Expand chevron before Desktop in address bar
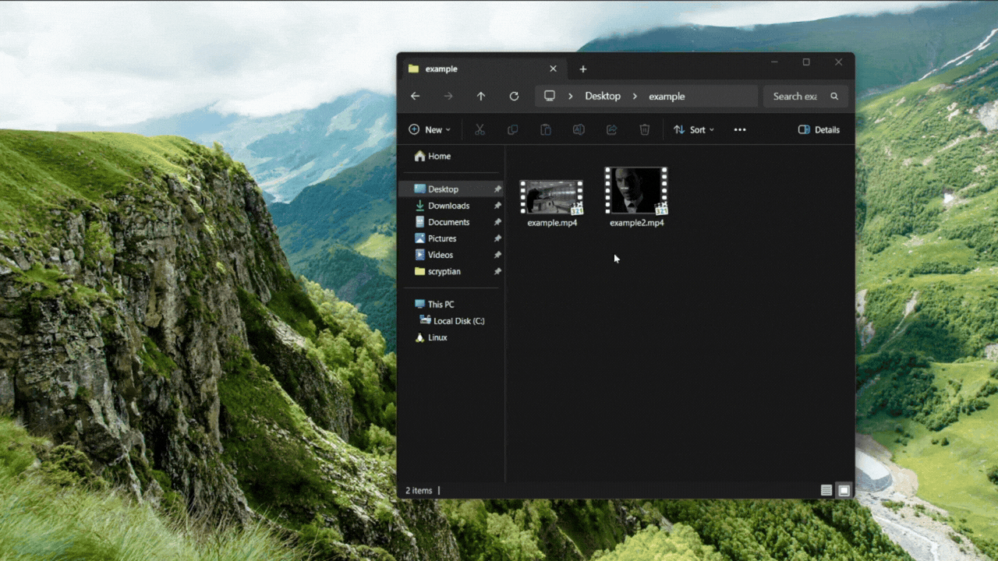Image resolution: width=998 pixels, height=561 pixels. (x=571, y=97)
